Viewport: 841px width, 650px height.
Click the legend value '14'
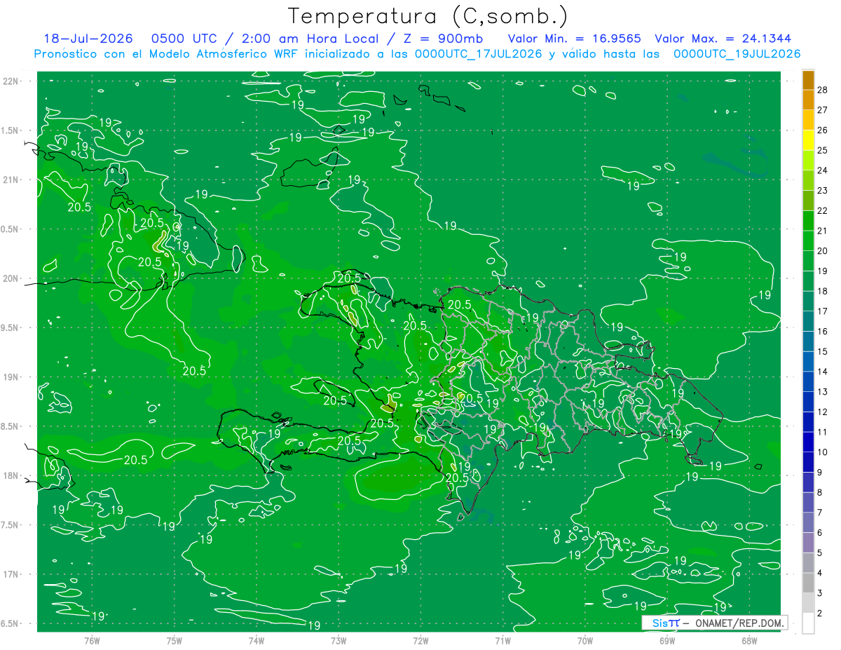pyautogui.click(x=823, y=372)
